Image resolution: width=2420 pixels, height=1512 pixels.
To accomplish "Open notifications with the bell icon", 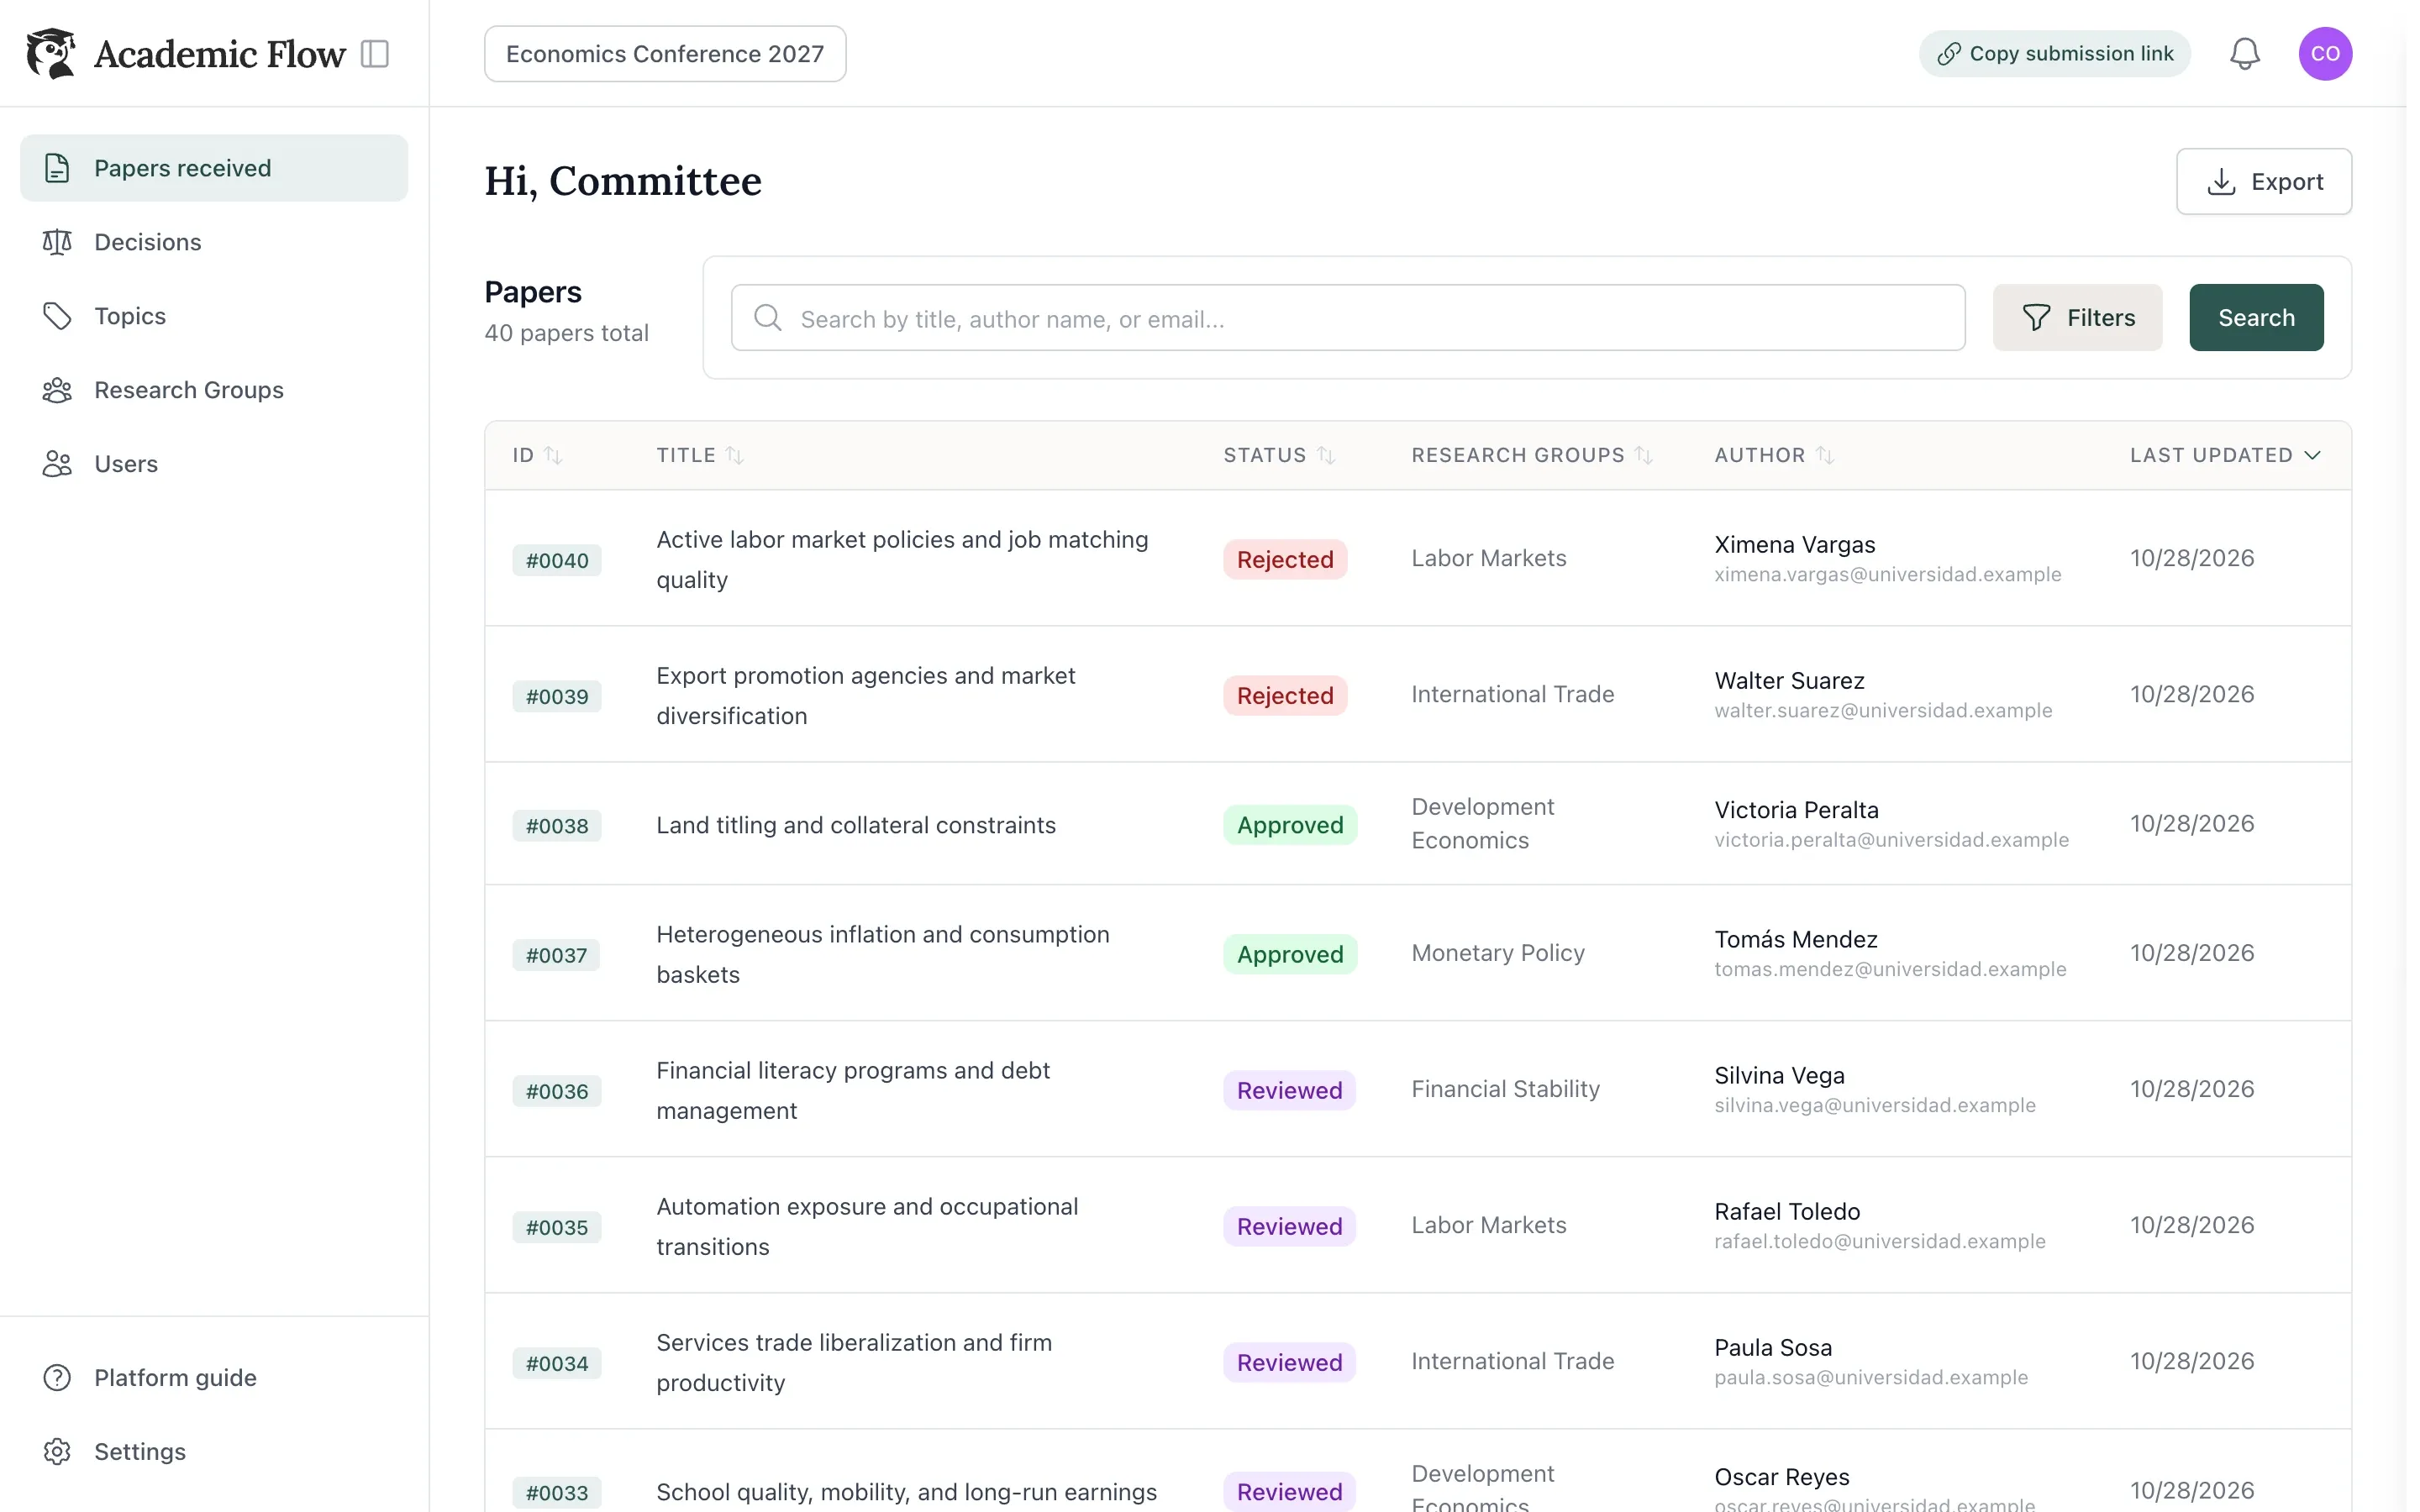I will click(x=2244, y=54).
